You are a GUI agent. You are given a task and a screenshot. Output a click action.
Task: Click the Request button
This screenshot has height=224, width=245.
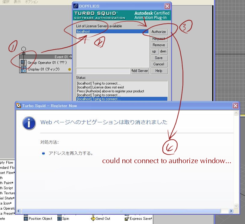pos(159,39)
